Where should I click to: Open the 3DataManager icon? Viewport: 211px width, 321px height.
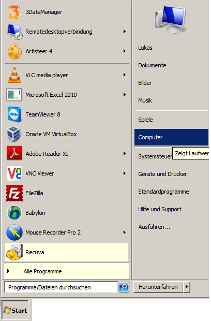point(14,12)
